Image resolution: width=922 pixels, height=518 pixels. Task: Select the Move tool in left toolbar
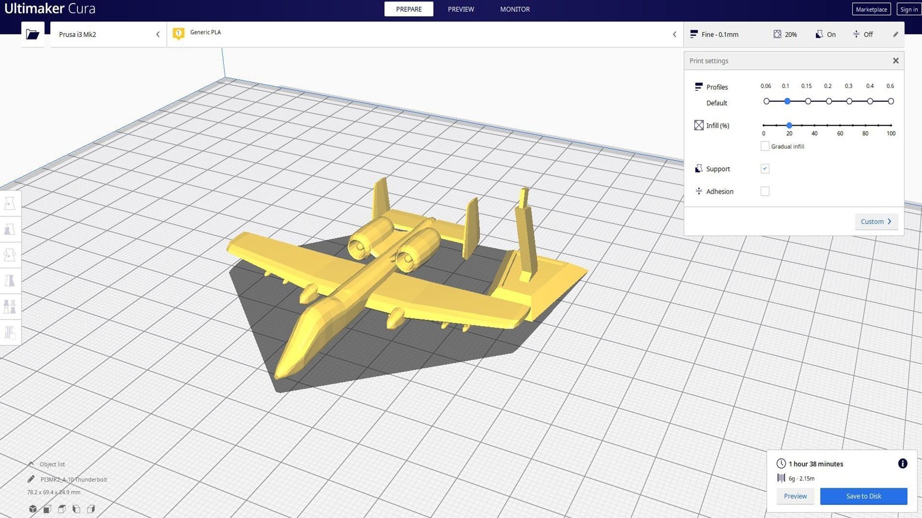click(10, 204)
